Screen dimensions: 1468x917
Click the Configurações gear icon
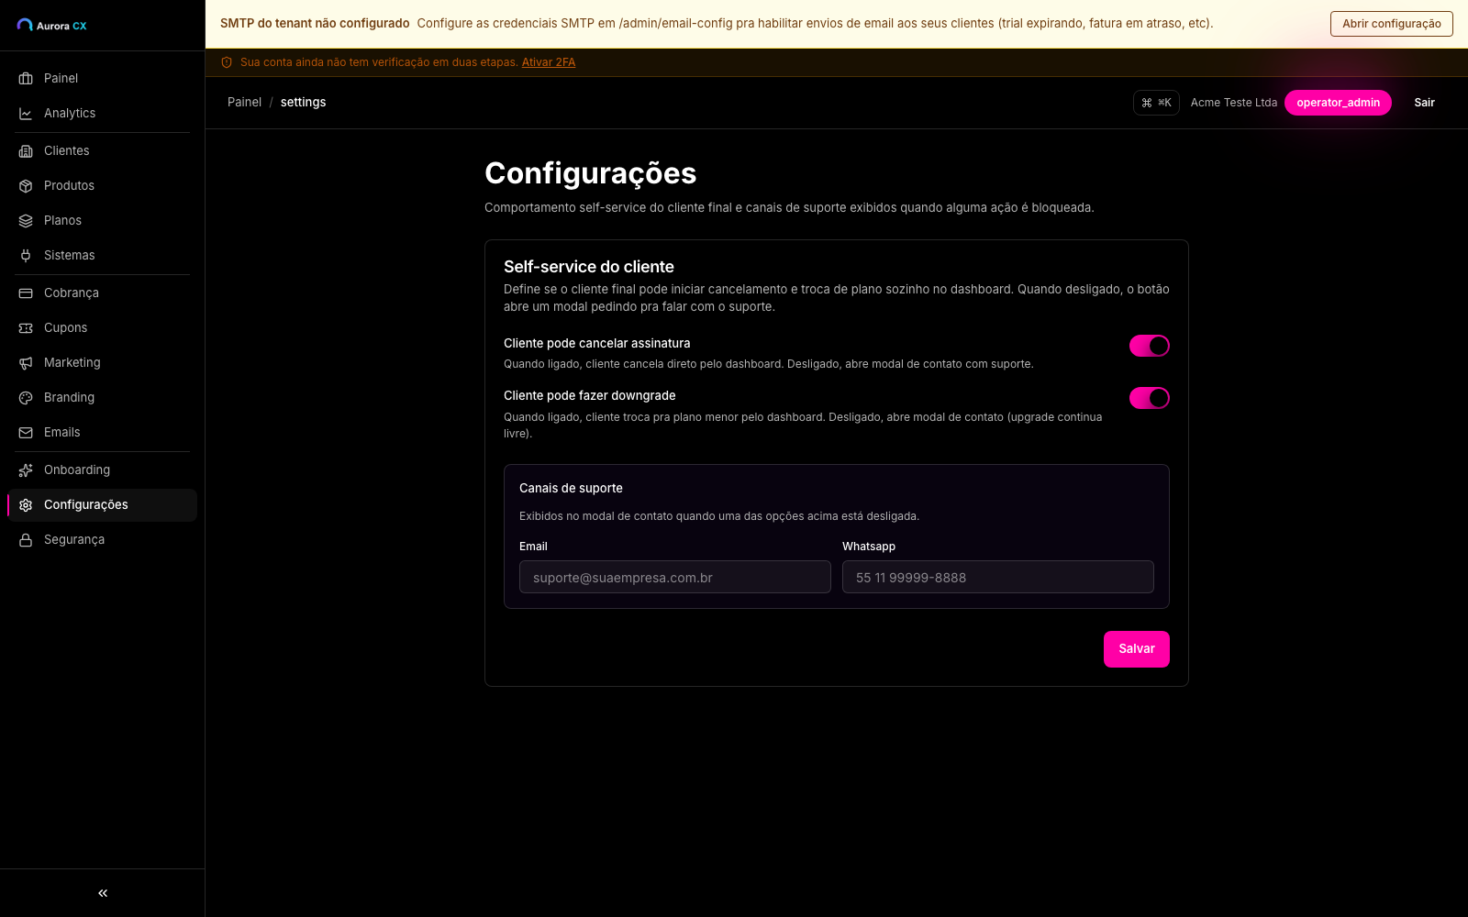tap(26, 505)
